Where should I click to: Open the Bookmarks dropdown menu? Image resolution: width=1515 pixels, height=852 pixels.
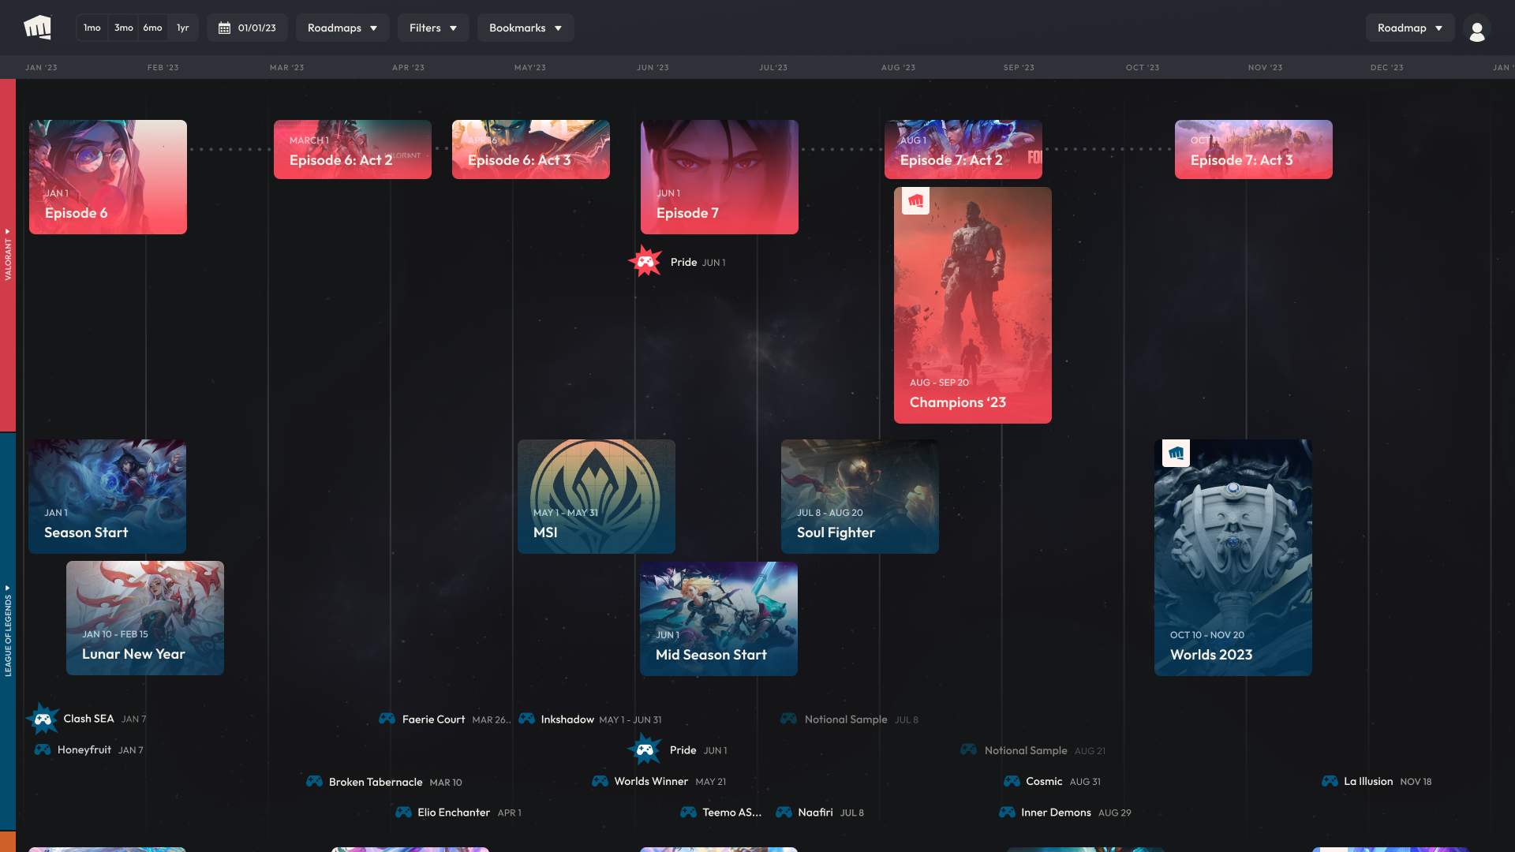pyautogui.click(x=526, y=28)
